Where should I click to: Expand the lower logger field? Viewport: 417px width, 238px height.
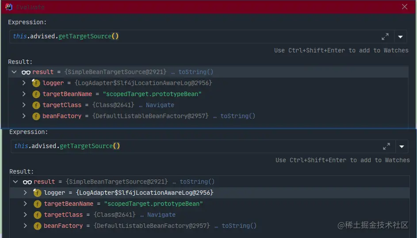(x=25, y=193)
